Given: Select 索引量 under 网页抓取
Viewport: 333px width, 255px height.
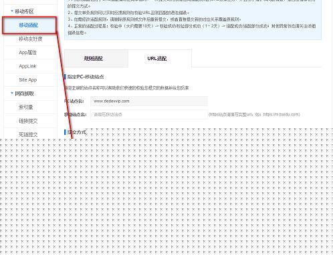Looking at the screenshot, I should click(x=26, y=107).
